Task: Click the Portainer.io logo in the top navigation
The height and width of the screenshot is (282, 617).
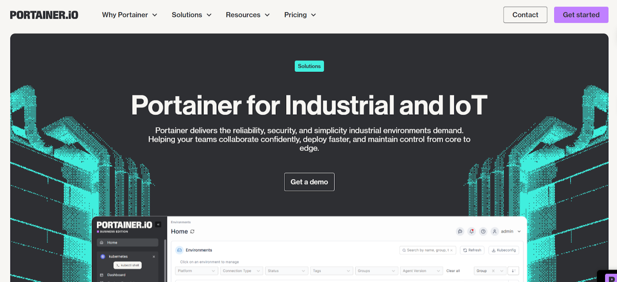Action: [44, 15]
